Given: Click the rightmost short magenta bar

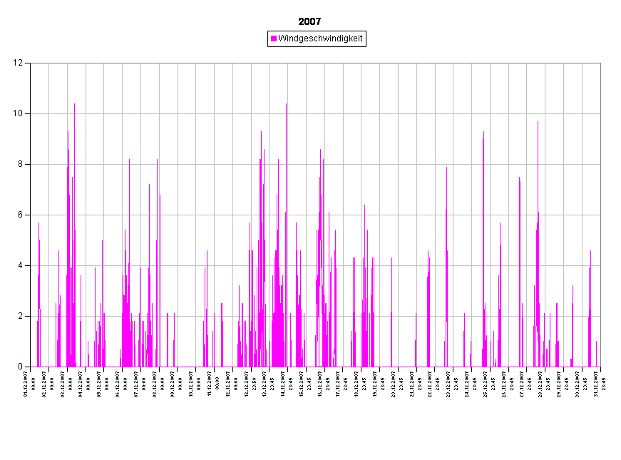Looking at the screenshot, I should click(597, 354).
